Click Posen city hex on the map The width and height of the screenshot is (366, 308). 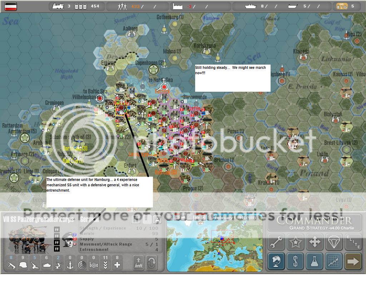click(x=239, y=138)
